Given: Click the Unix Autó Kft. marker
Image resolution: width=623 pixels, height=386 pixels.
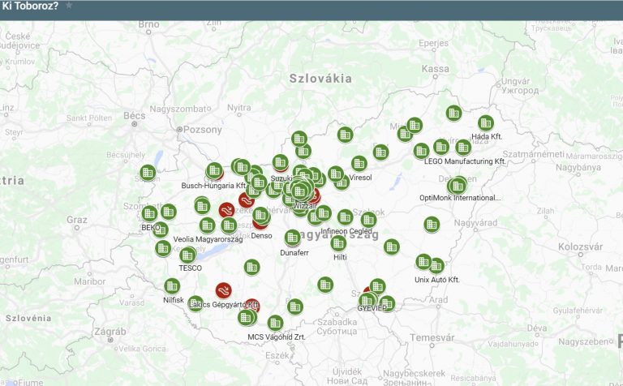Looking at the screenshot, I should pyautogui.click(x=436, y=266).
